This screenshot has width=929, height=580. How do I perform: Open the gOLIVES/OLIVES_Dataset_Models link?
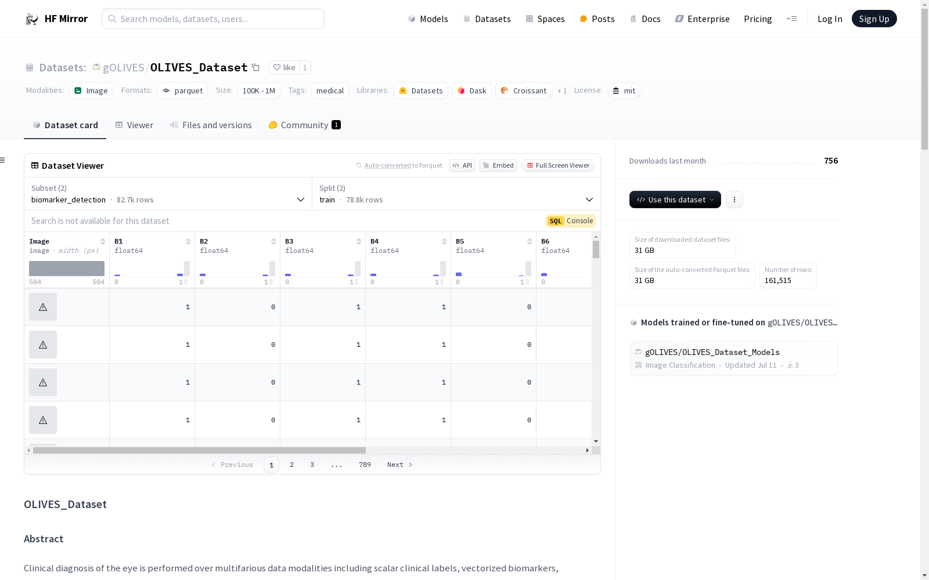coord(712,352)
